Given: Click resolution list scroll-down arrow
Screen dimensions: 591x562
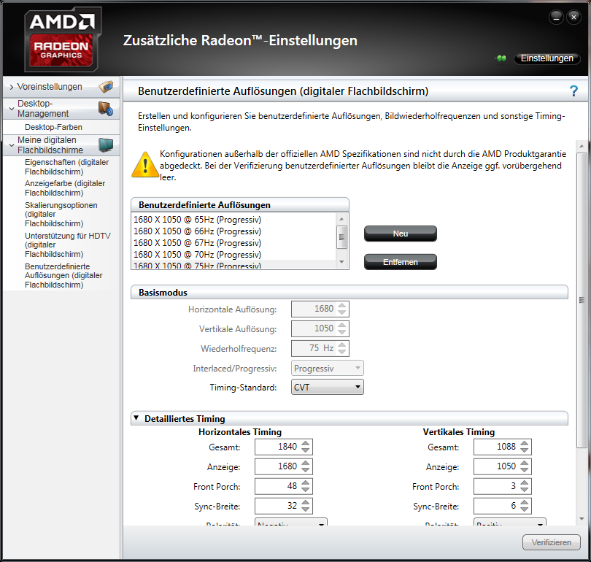Looking at the screenshot, I should point(341,262).
